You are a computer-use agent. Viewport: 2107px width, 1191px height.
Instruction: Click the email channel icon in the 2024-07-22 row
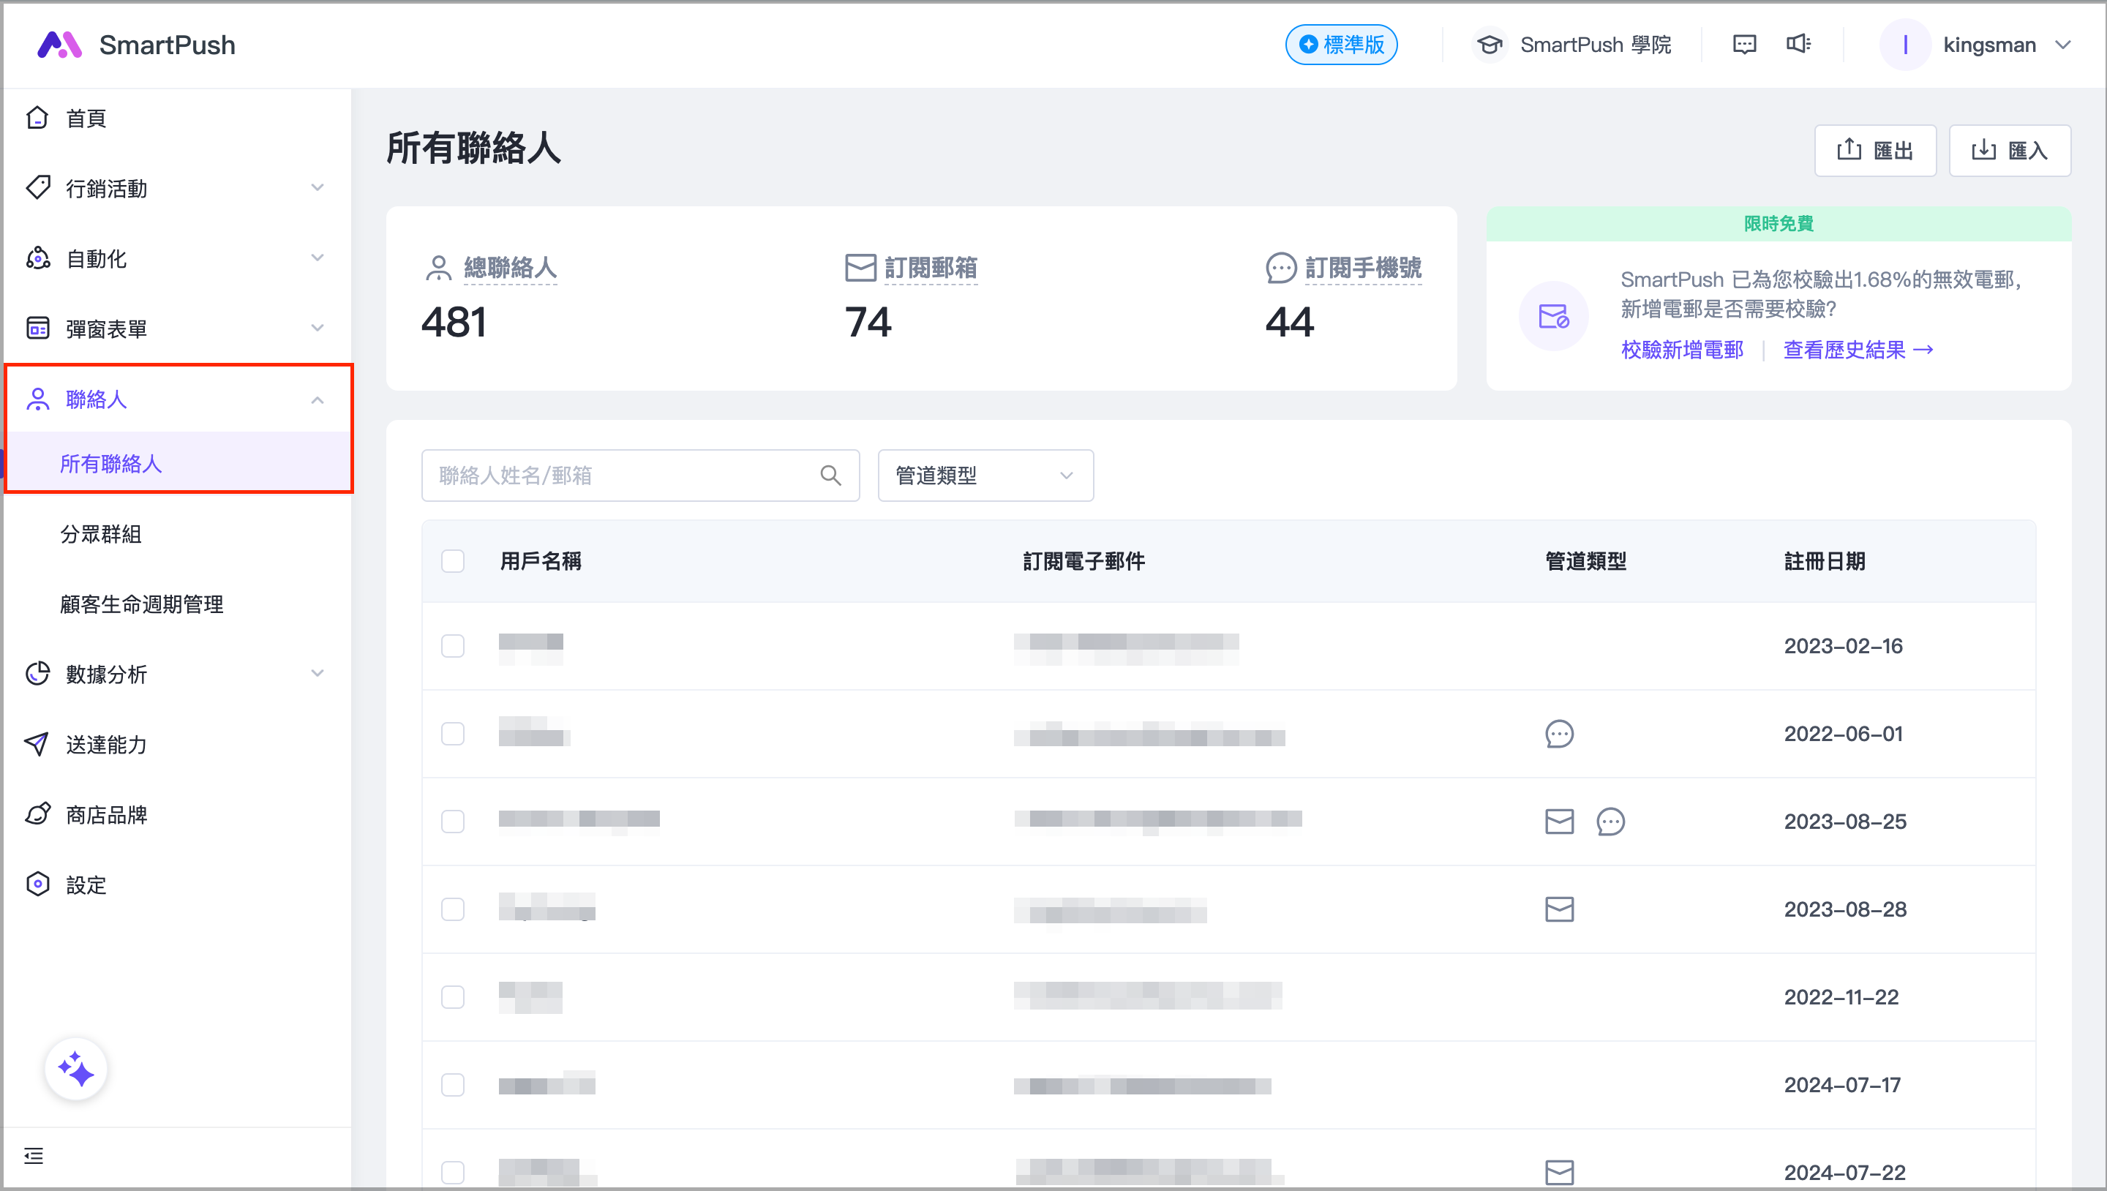(x=1559, y=1172)
